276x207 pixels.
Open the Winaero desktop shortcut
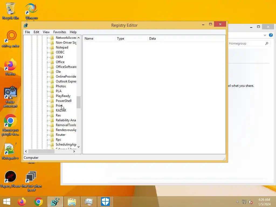point(31,11)
